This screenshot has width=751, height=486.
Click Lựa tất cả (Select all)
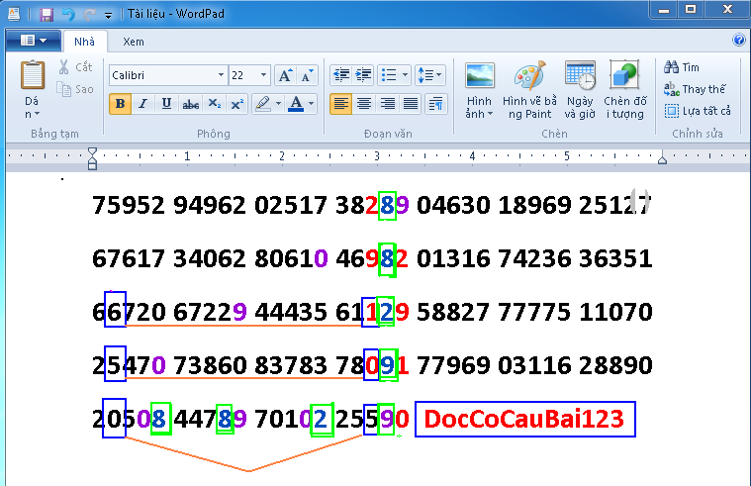[698, 111]
